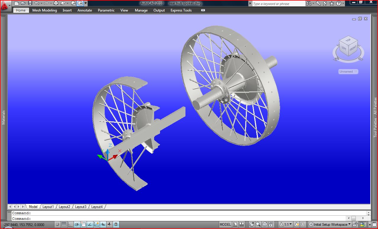Toggle Snap Mode in status bar

pyautogui.click(x=57, y=225)
